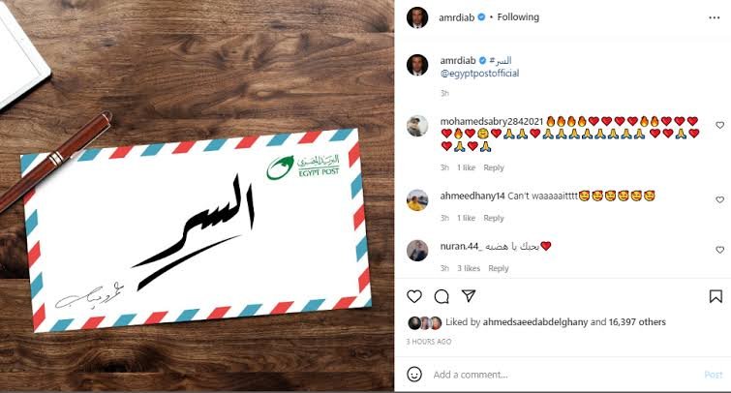Like nuran.44_'s comment heart
Viewport: 731px width, 393px height.
tap(719, 250)
